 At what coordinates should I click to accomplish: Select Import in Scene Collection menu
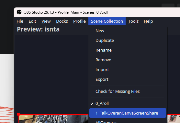(x=128, y=69)
